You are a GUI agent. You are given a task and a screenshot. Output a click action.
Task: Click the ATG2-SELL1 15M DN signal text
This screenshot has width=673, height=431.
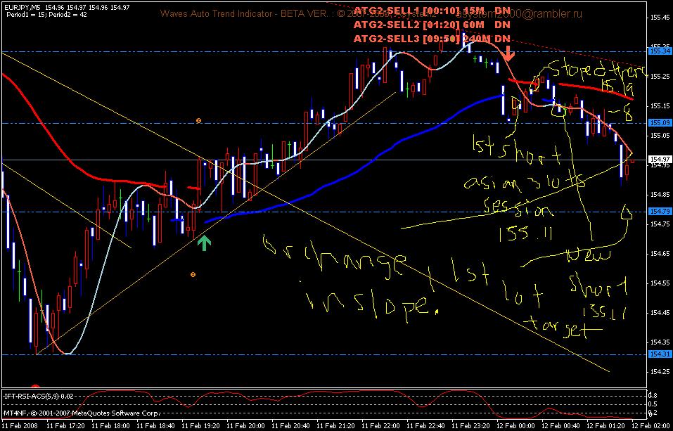click(432, 11)
